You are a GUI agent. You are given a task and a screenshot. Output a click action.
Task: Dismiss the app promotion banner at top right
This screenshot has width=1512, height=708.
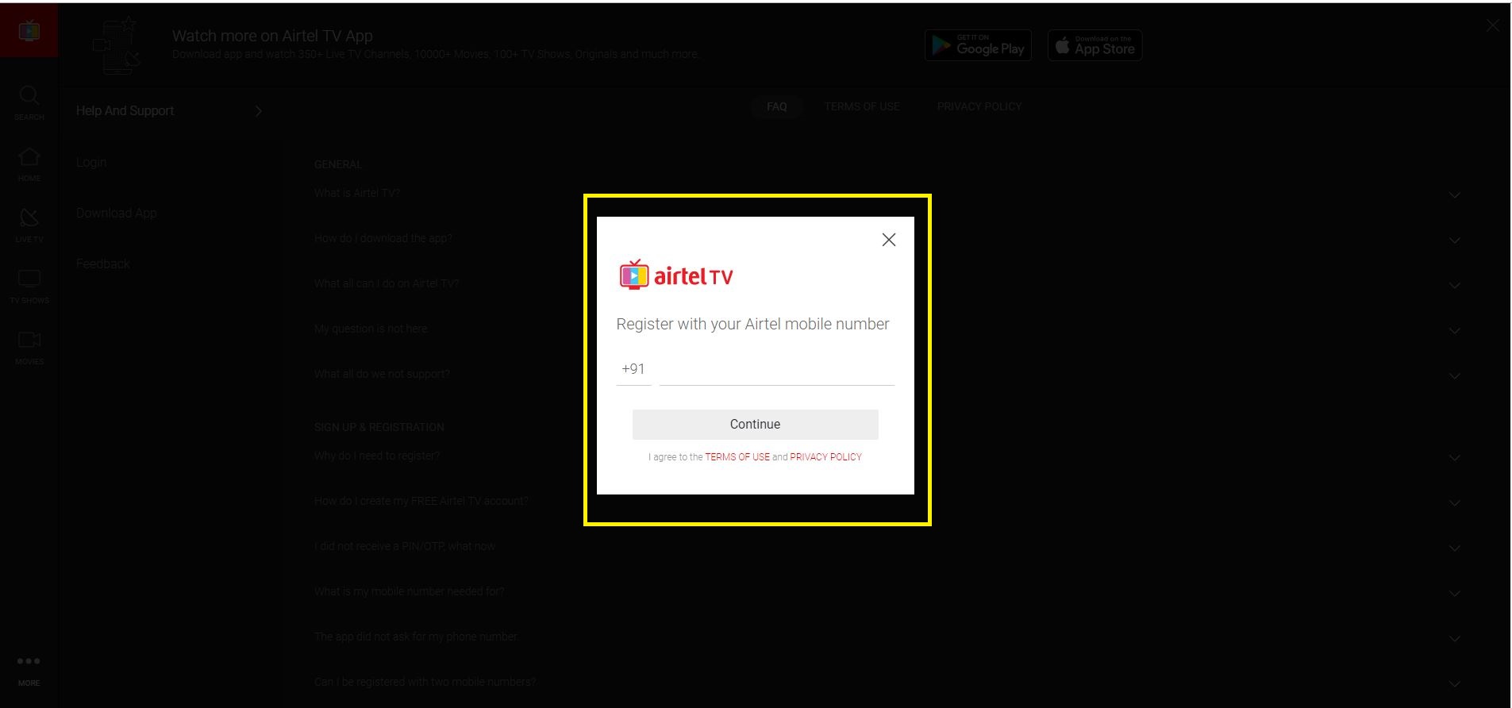(1493, 25)
